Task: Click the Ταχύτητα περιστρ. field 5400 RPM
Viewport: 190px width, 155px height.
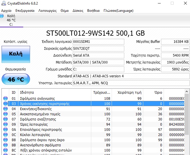Action: pos(175,56)
